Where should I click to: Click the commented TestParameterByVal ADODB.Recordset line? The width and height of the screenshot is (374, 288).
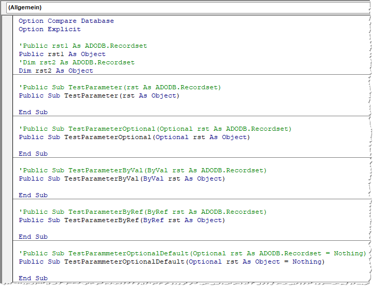pyautogui.click(x=142, y=170)
